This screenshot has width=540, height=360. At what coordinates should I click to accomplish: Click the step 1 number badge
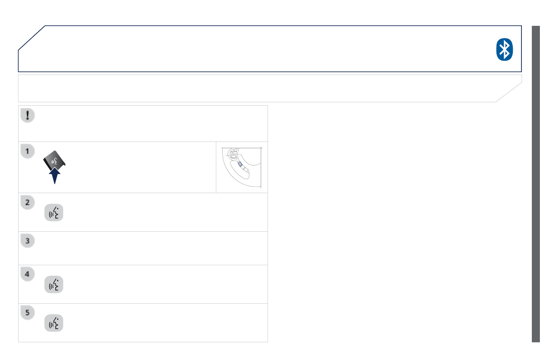pos(27,151)
